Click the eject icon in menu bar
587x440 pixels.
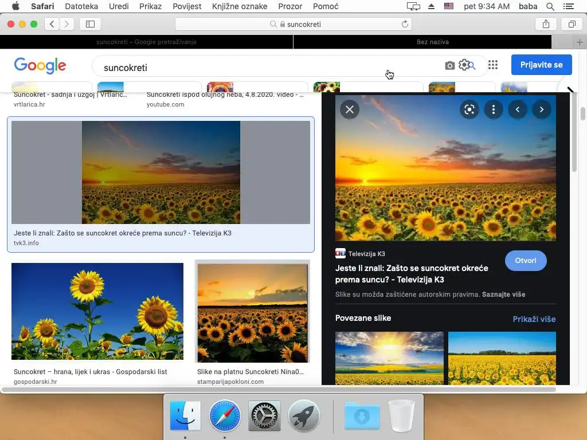click(431, 6)
